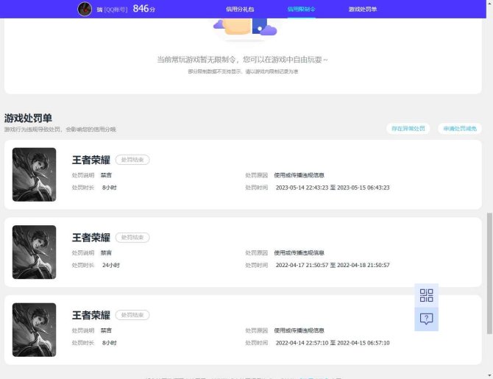Screen dimensions: 493x379
Task: Click the QQ账号 label in header
Action: point(116,10)
